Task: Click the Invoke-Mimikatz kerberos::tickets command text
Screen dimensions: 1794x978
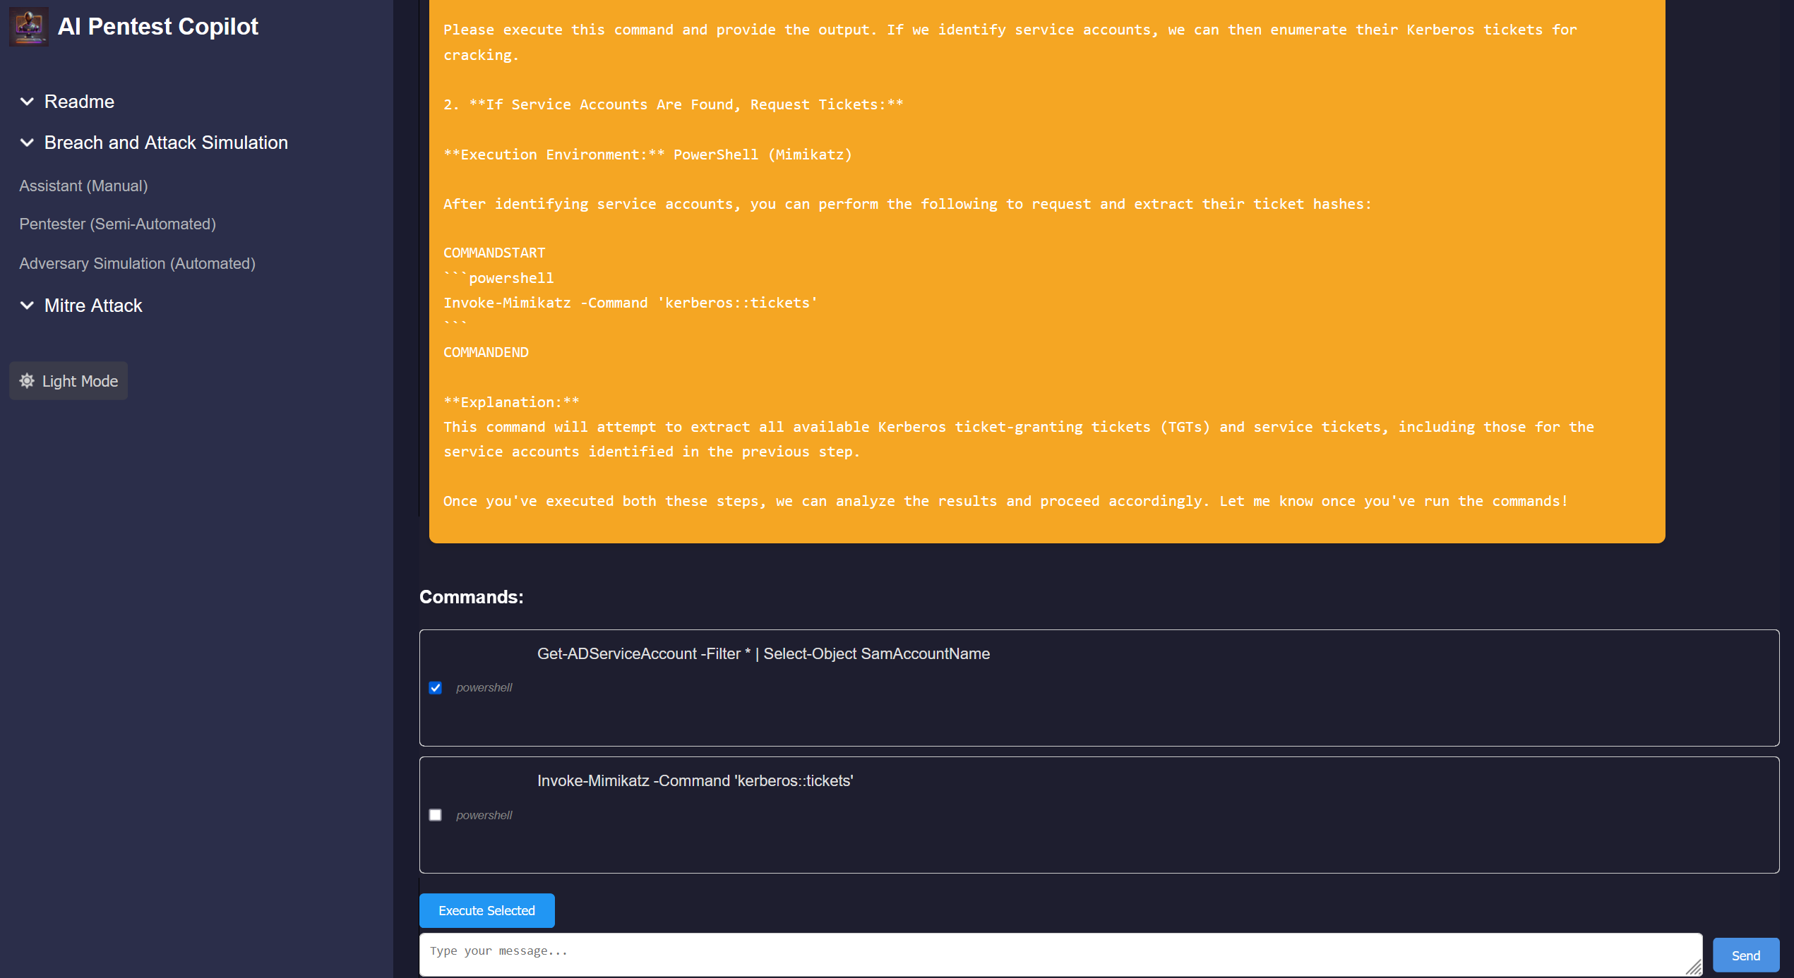Action: [695, 781]
